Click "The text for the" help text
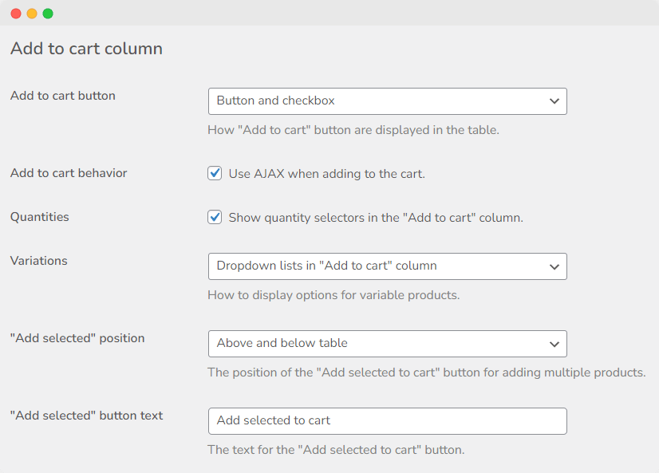The height and width of the screenshot is (473, 659). [x=336, y=450]
